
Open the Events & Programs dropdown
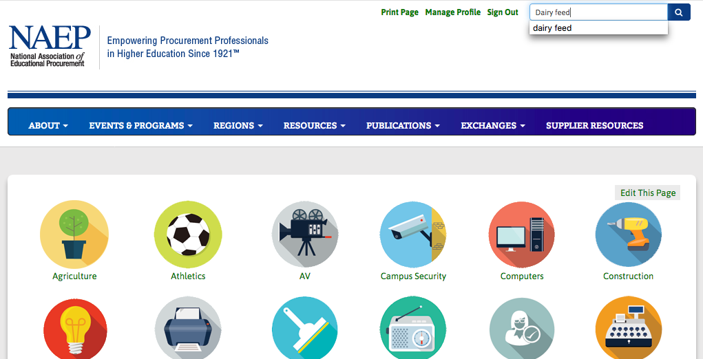click(140, 126)
